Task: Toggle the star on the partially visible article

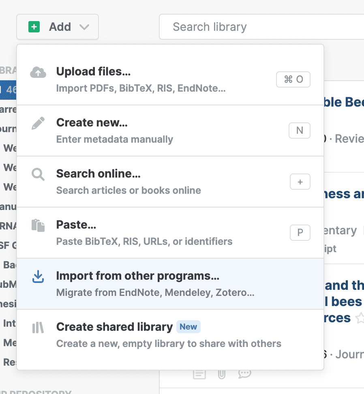Action: tap(359, 319)
